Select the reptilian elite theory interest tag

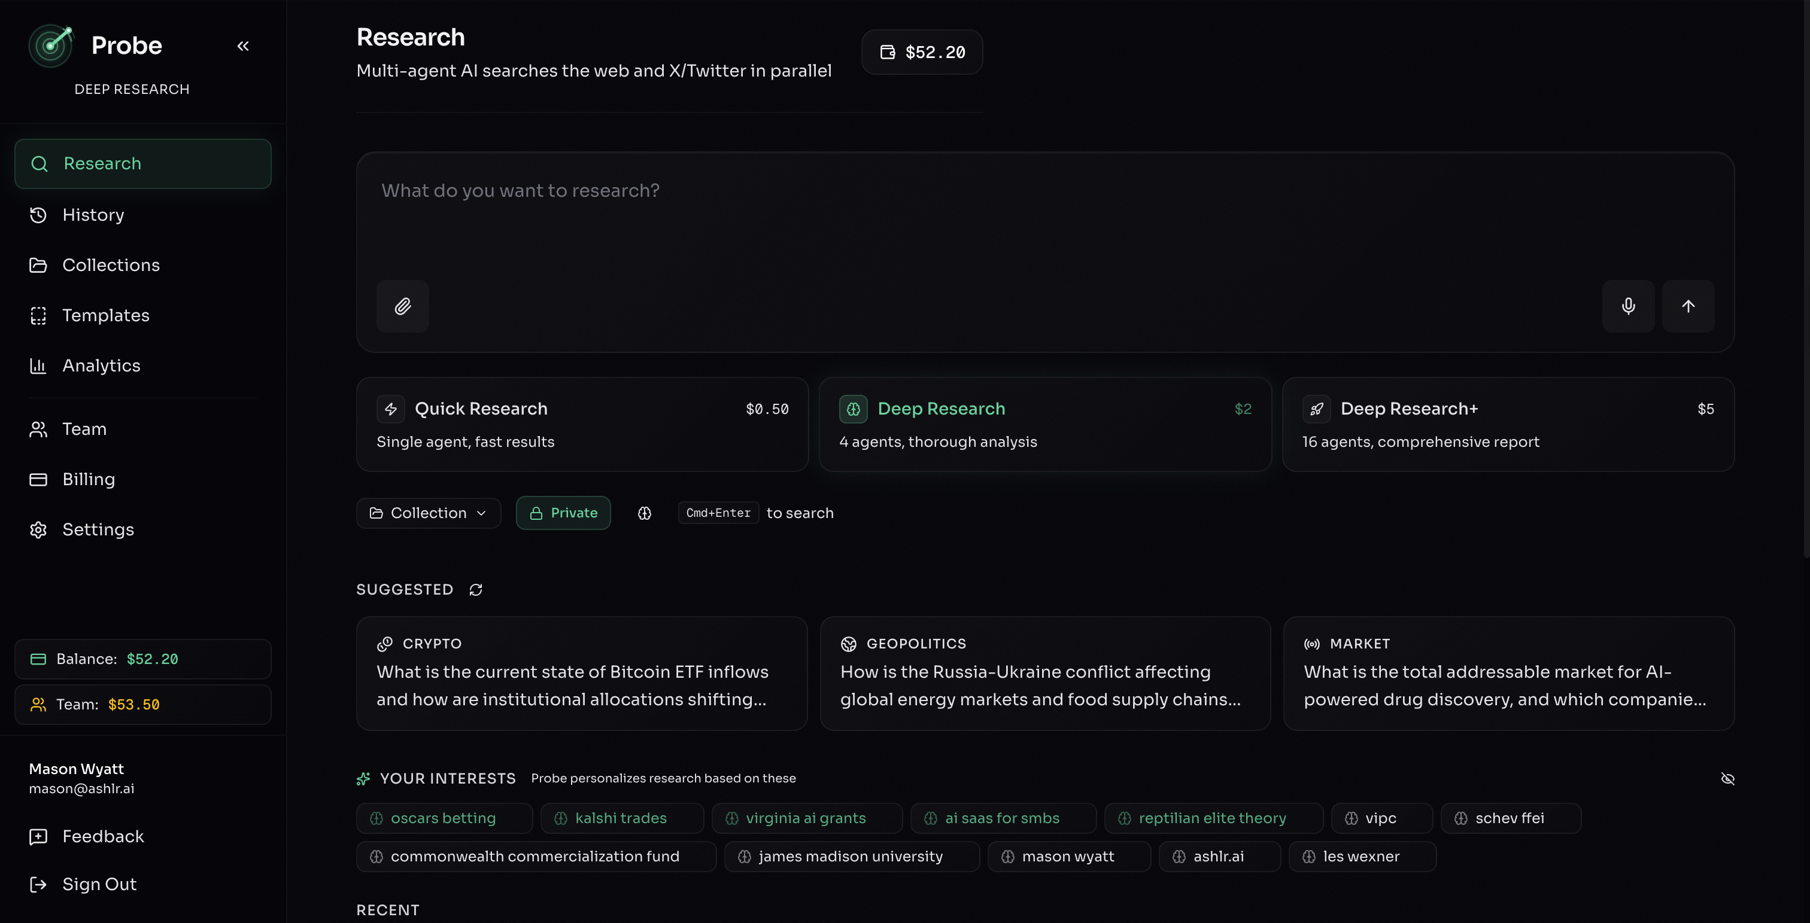tap(1212, 818)
